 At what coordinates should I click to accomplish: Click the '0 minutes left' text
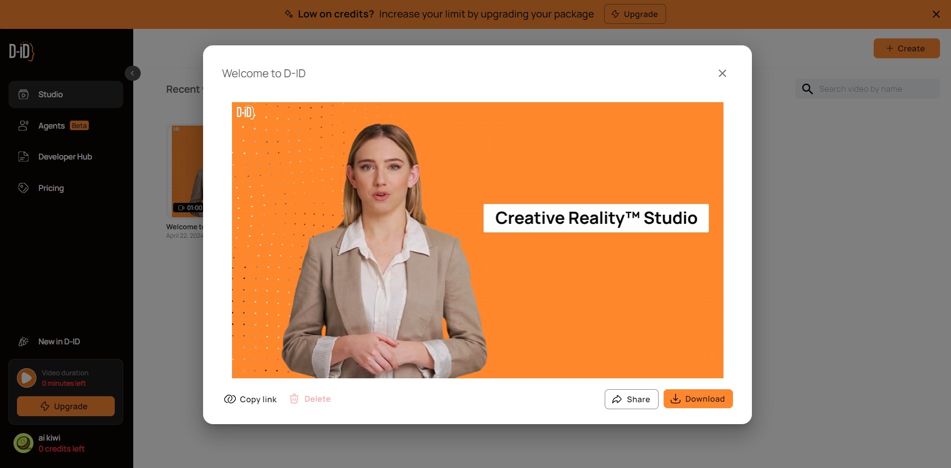pyautogui.click(x=64, y=383)
